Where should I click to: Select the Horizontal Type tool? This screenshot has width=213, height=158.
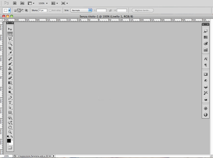click(x=10, y=103)
